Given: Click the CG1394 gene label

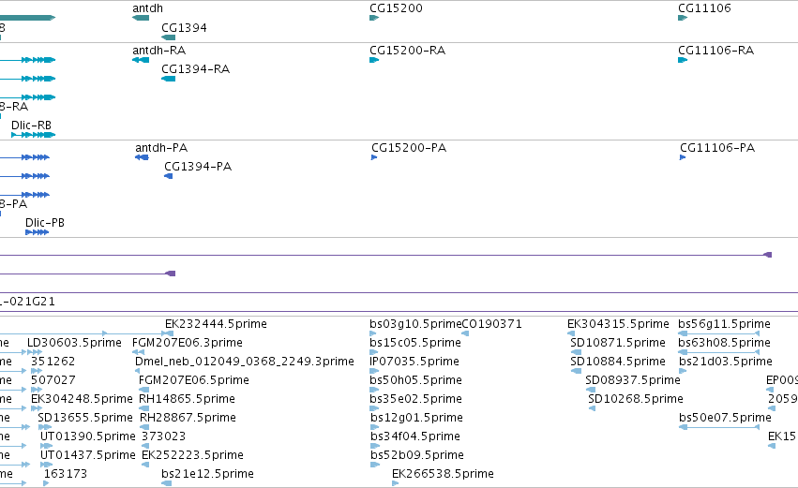Looking at the screenshot, I should click(x=184, y=28).
